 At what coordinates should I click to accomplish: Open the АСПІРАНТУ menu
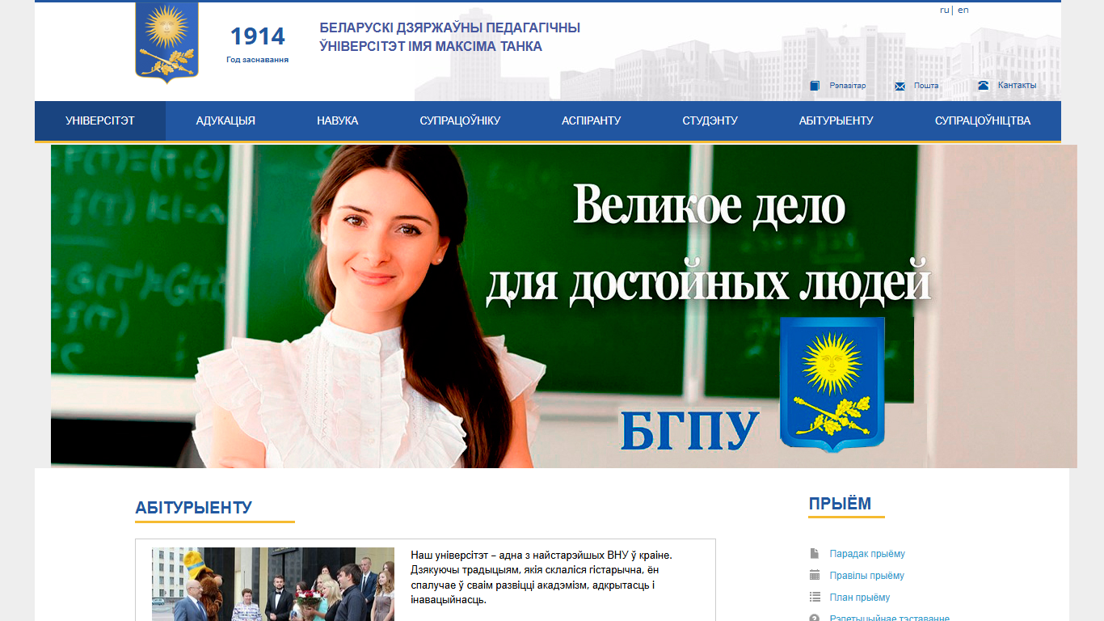pyautogui.click(x=591, y=120)
